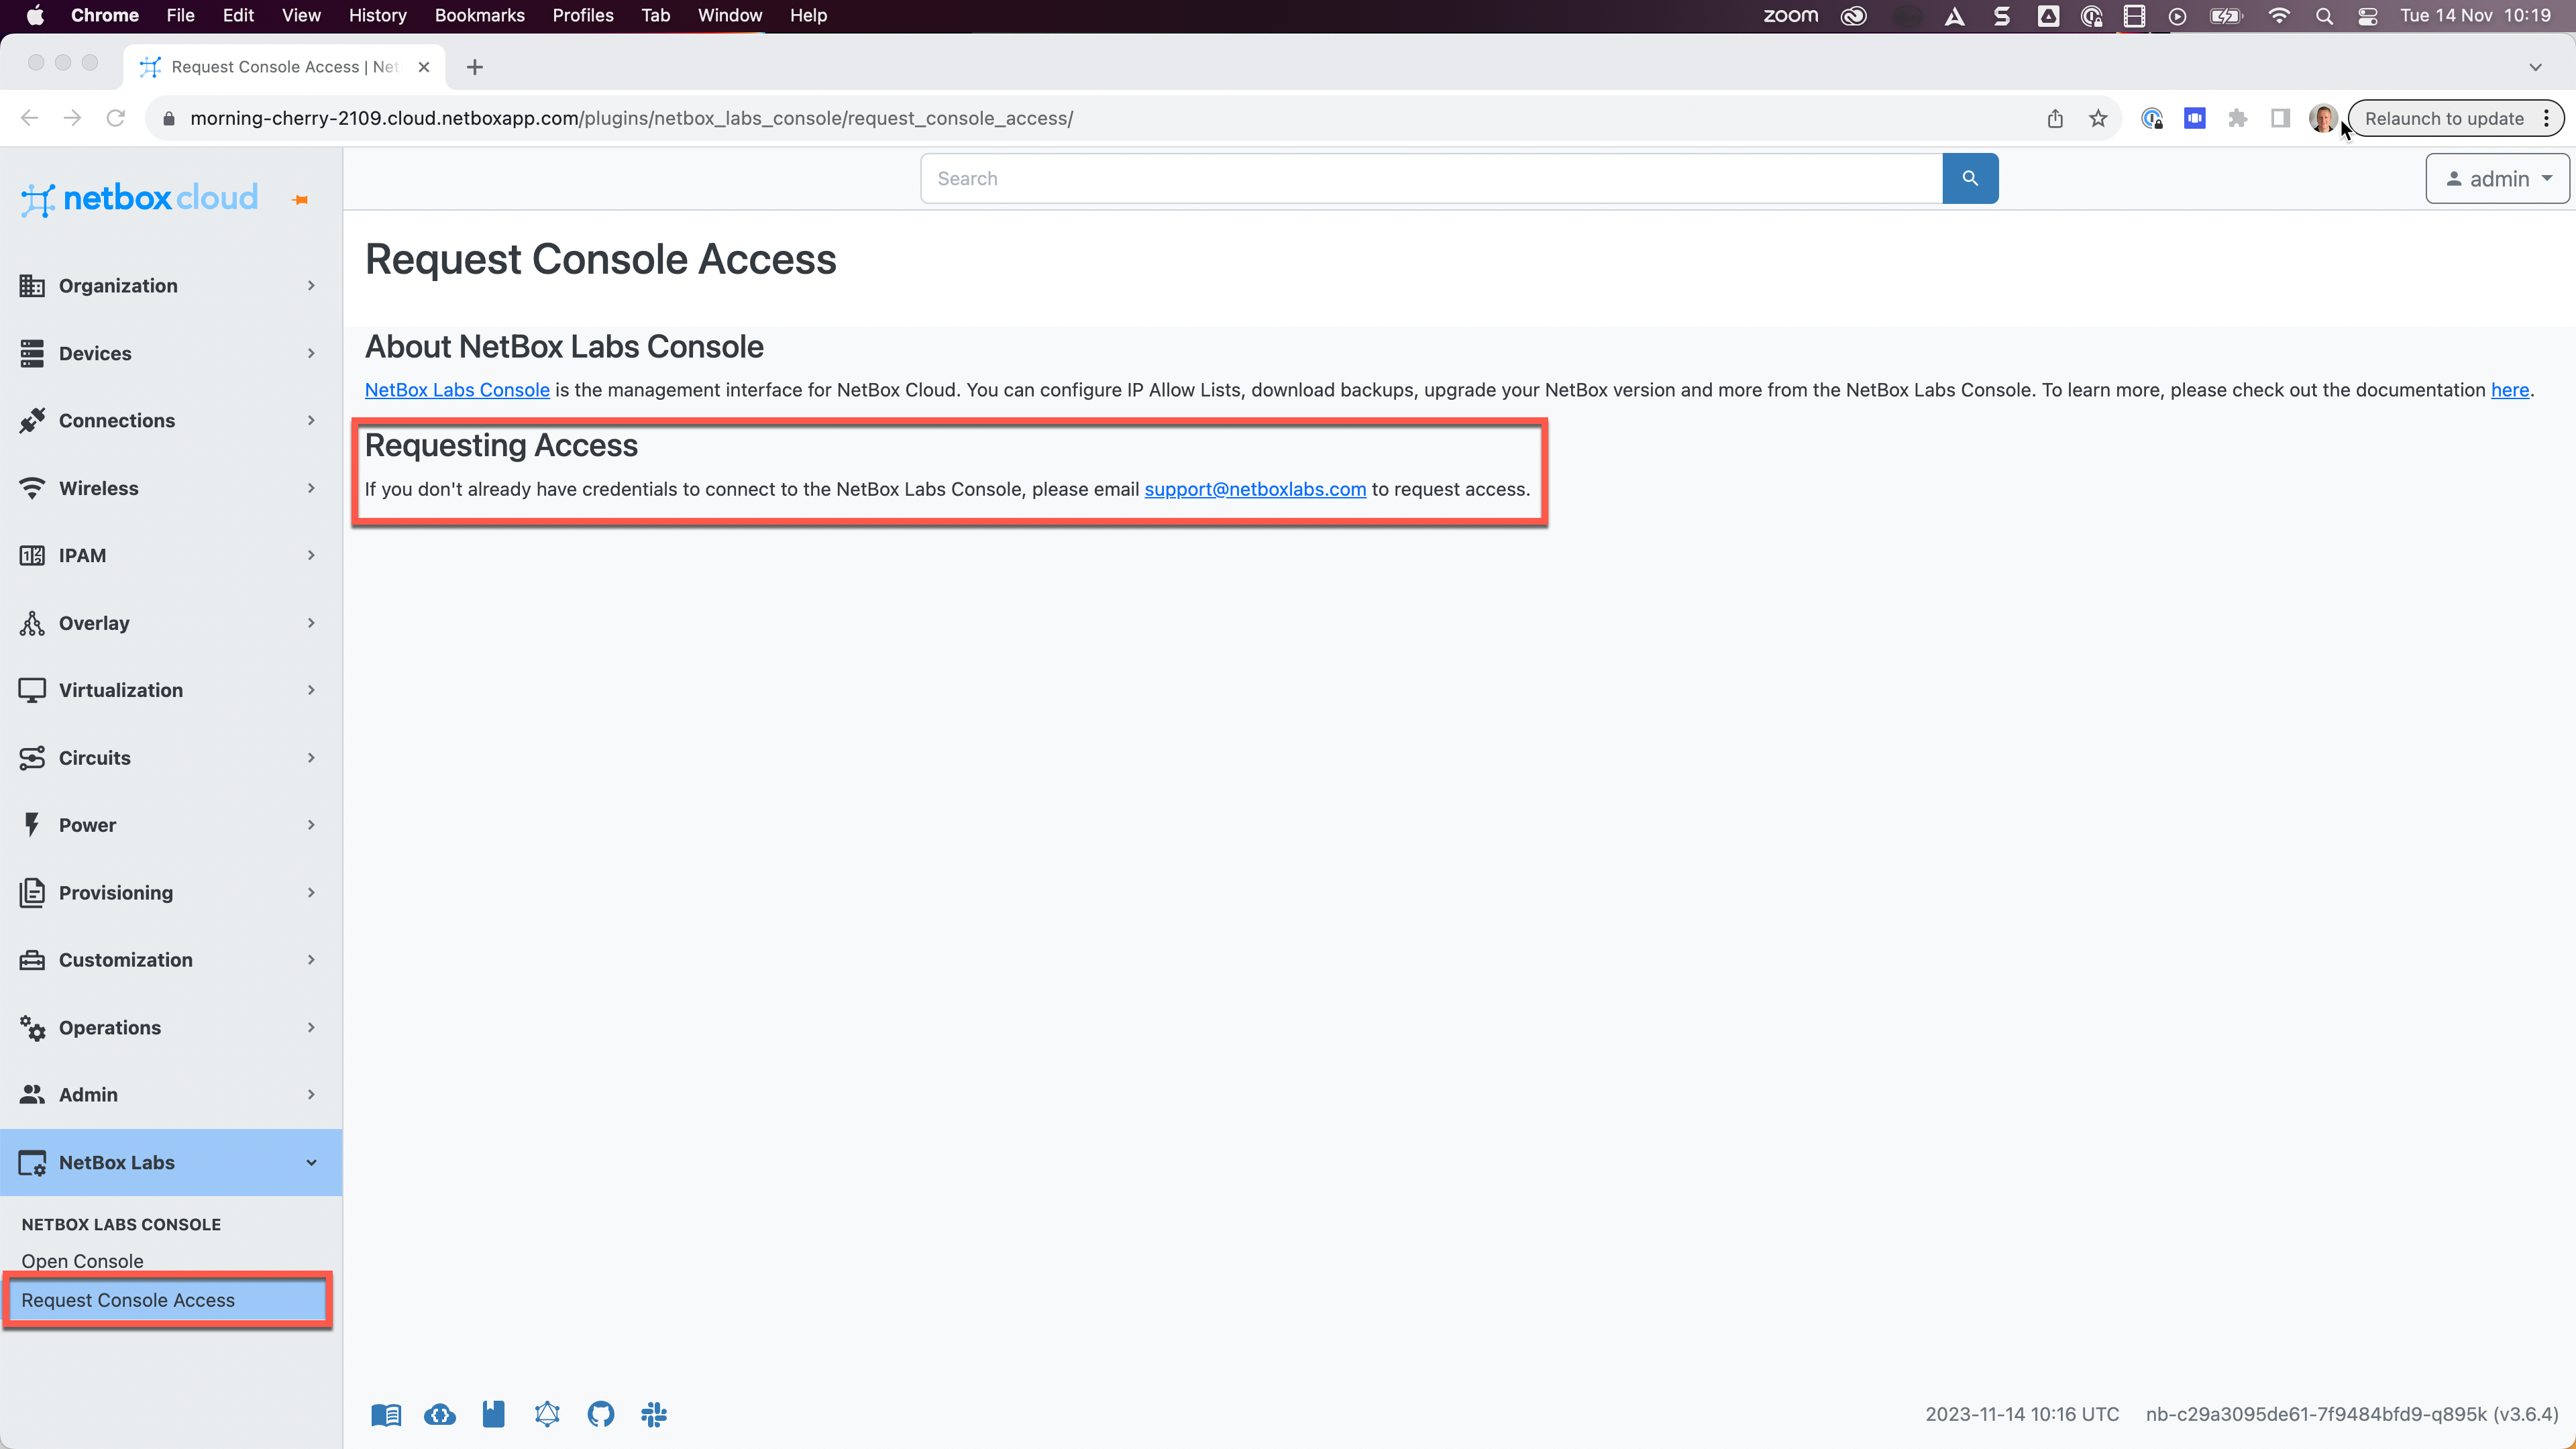This screenshot has height=1449, width=2576.
Task: Toggle the Admin sidebar section
Action: pyautogui.click(x=168, y=1093)
